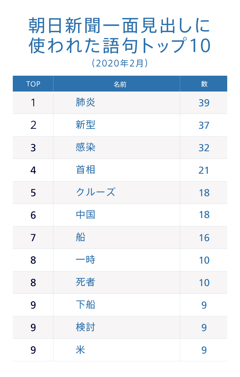
Task: Click the 死者 entry
Action: click(85, 282)
